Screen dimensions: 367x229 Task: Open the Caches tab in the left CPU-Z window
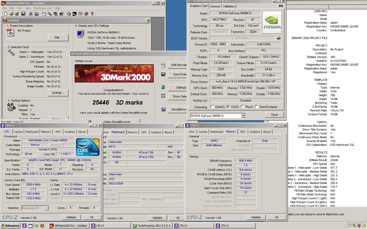coord(18,132)
